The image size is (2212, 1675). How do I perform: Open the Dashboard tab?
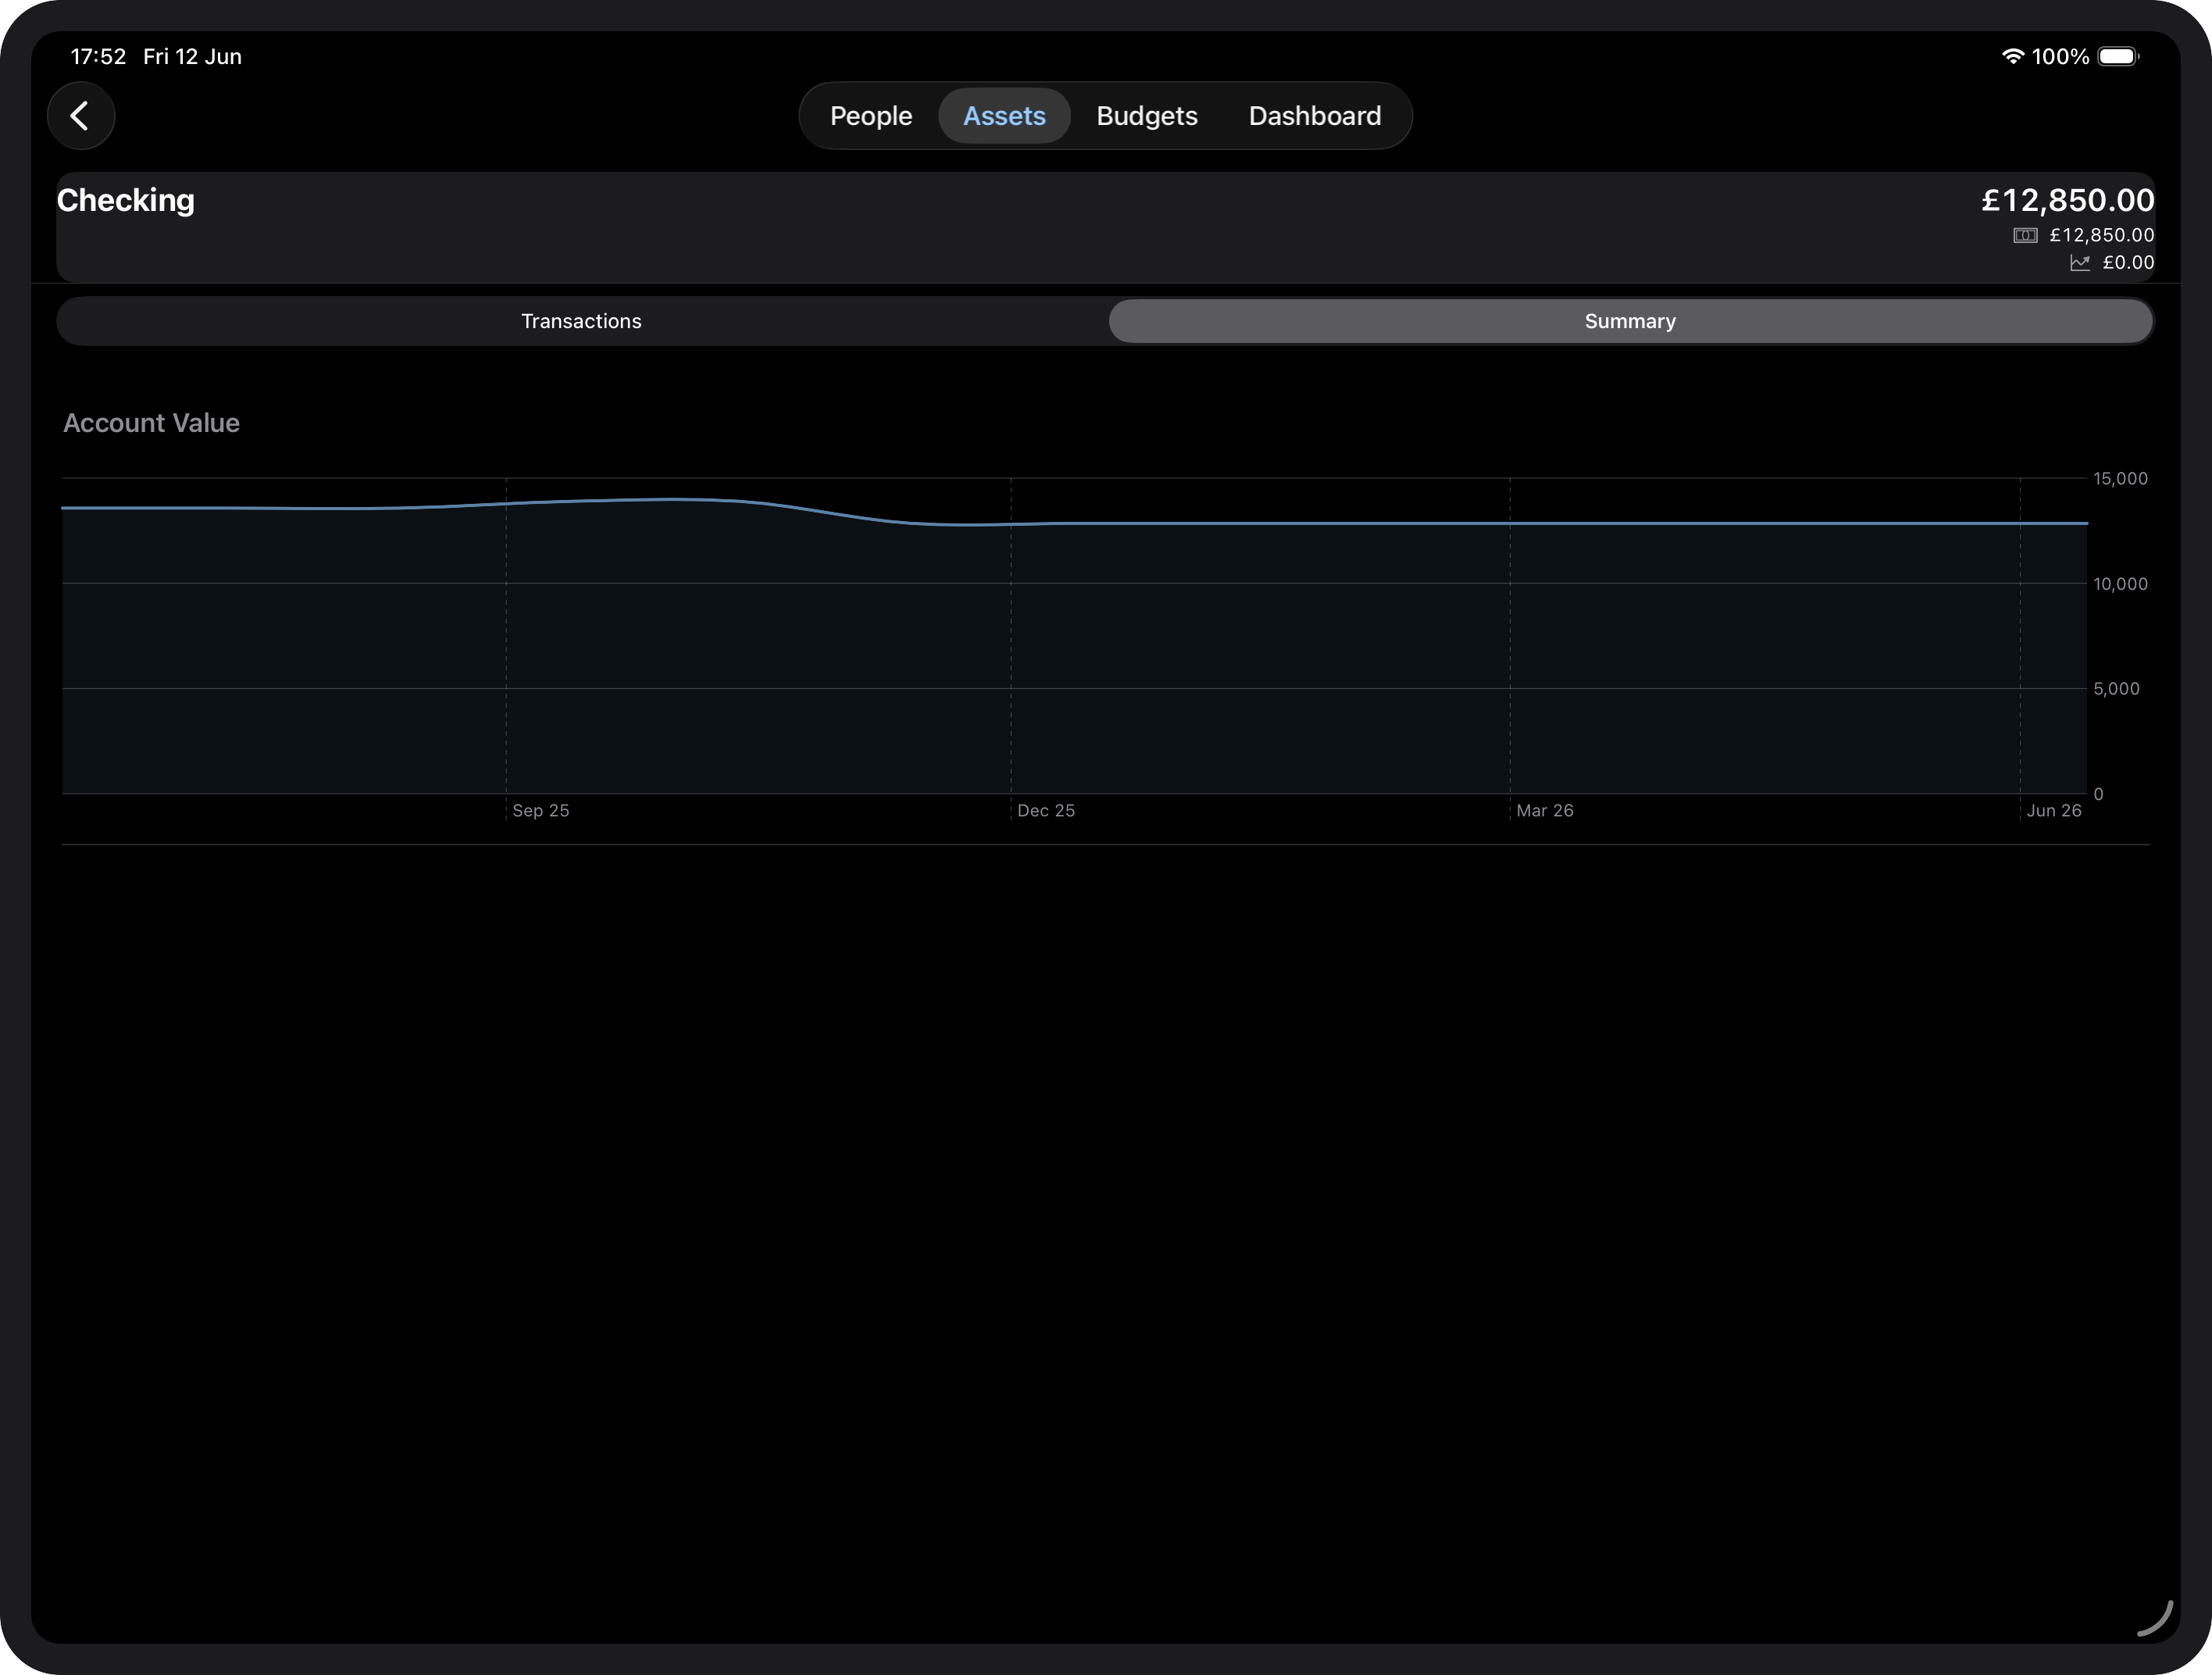click(x=1315, y=116)
